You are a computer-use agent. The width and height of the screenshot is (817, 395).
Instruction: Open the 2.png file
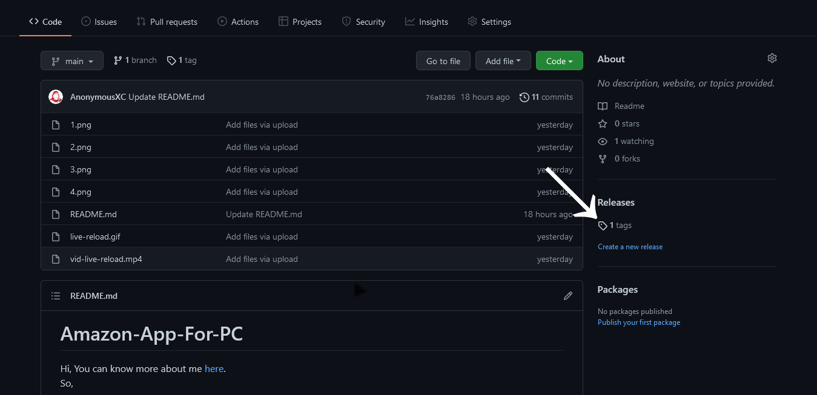[81, 147]
